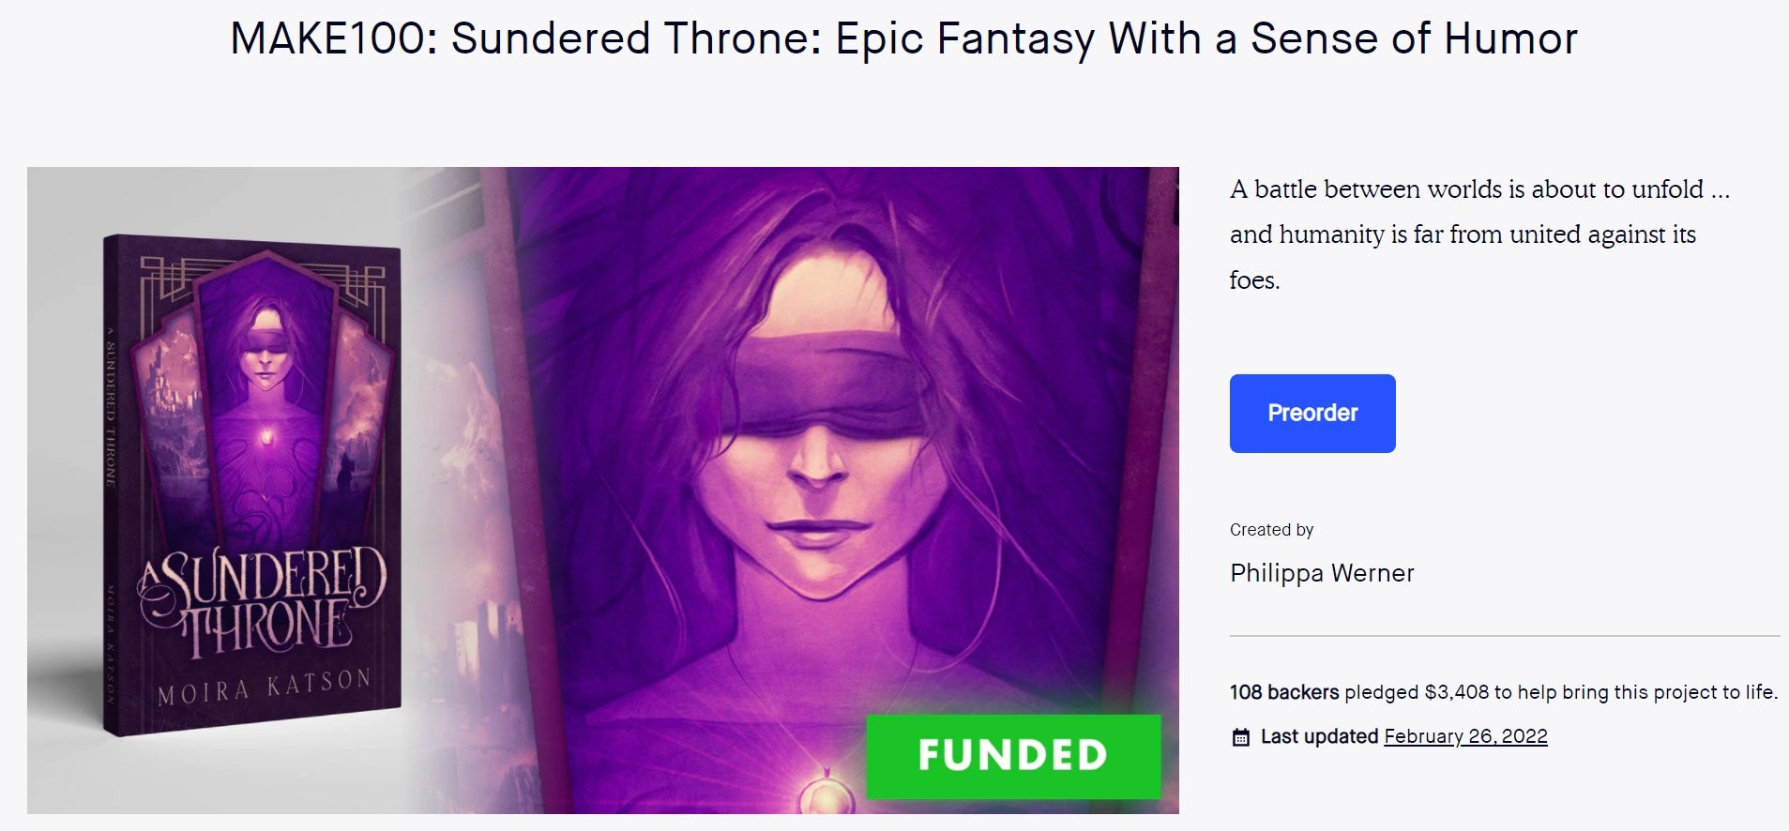Click the glowing orb on the small book cover
1789x831 pixels.
point(266,437)
